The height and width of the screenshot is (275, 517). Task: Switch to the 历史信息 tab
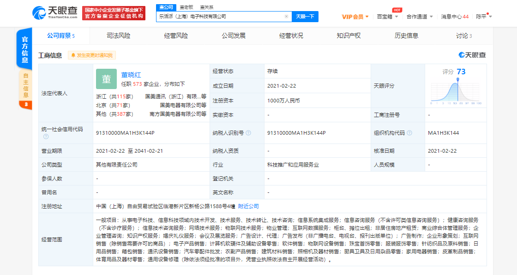click(x=406, y=36)
